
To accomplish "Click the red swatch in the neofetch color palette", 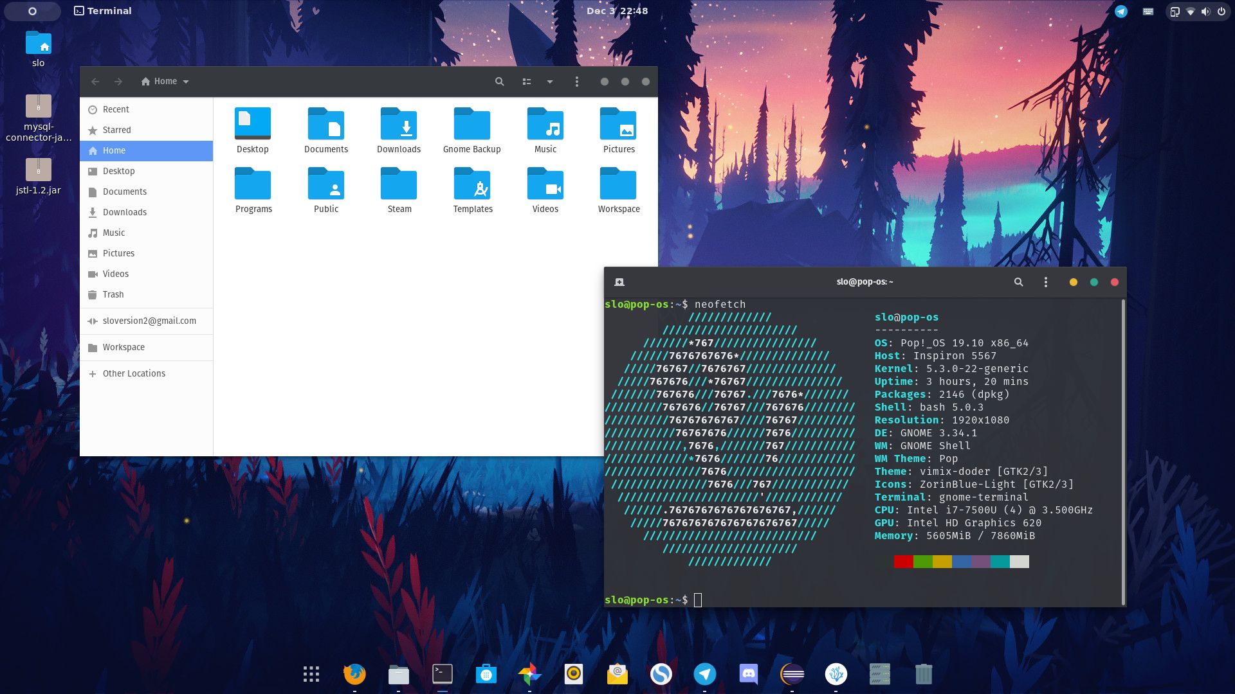I will tap(902, 561).
